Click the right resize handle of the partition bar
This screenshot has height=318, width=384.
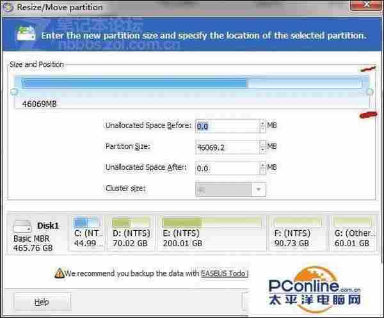(x=369, y=92)
